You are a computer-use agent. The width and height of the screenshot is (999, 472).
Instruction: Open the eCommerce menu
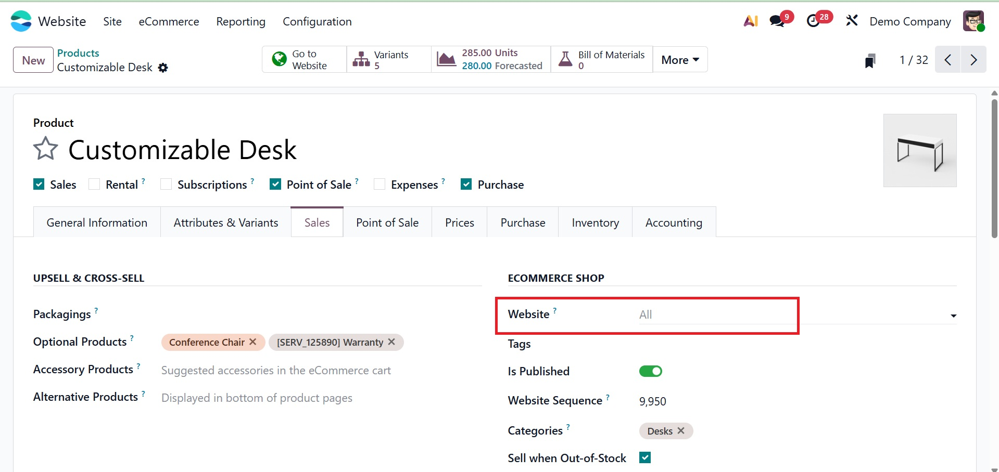(169, 21)
